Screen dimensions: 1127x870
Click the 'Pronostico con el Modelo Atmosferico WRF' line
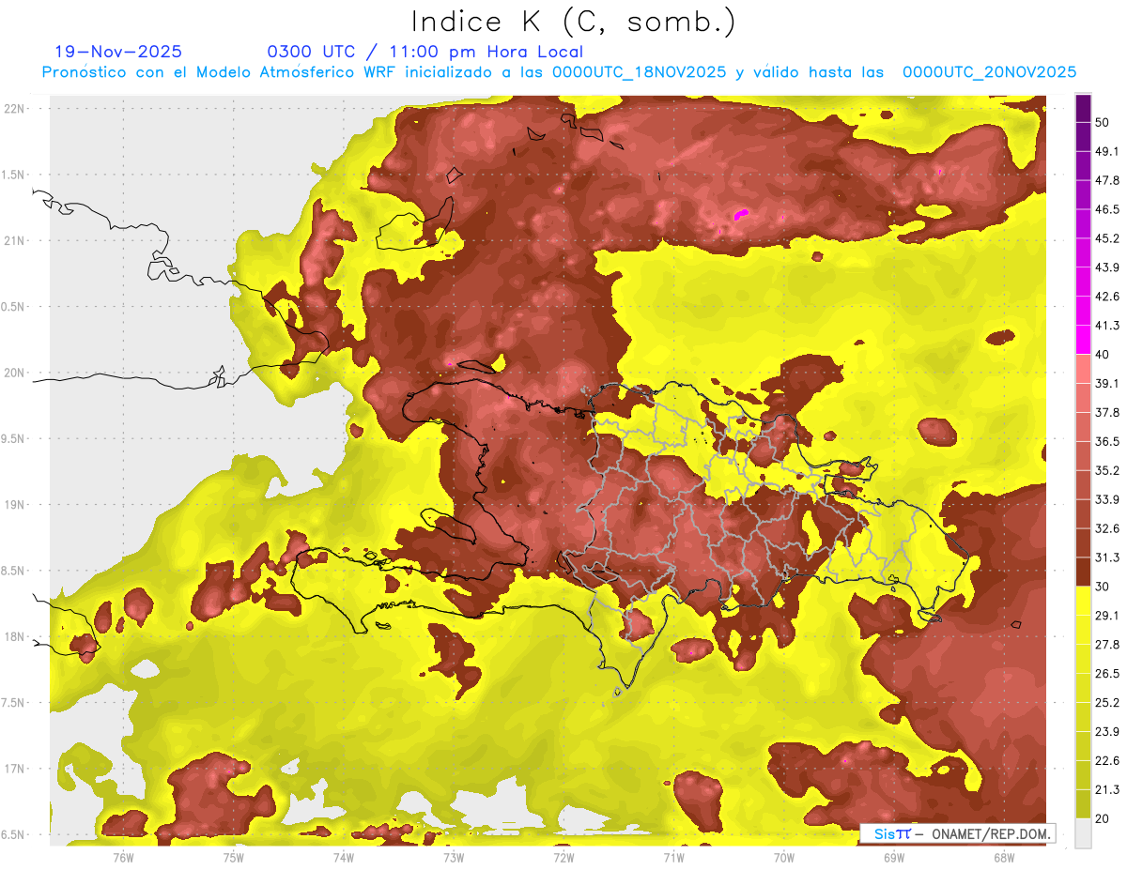pos(560,72)
